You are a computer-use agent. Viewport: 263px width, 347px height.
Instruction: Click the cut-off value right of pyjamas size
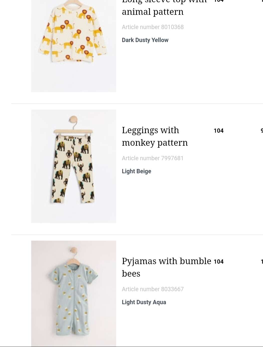(x=262, y=262)
